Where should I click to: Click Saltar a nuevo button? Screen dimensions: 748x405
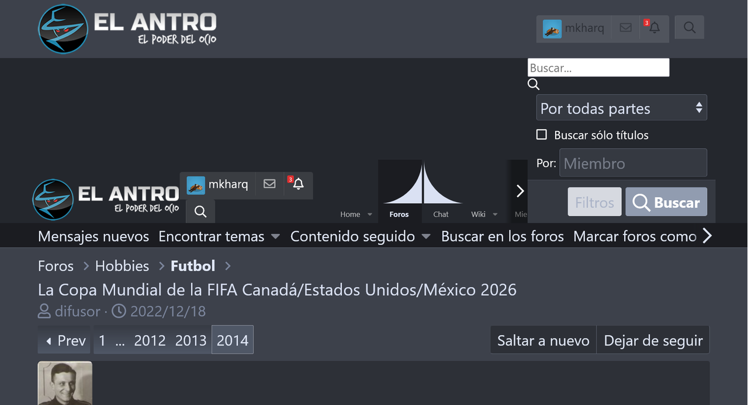[543, 340]
